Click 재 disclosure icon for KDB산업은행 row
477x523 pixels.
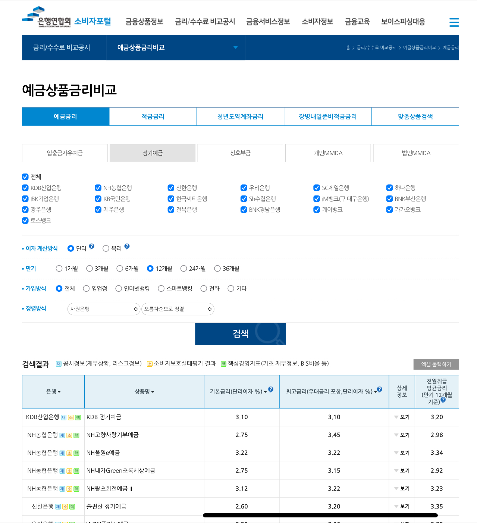coord(64,417)
